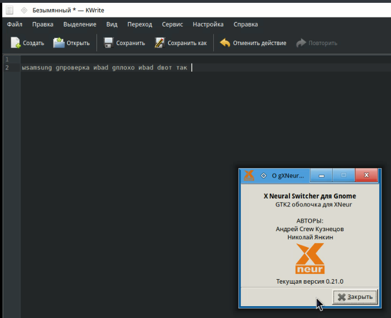Open the Настройка menu
Viewport: 391px width, 318px height.
coord(208,24)
